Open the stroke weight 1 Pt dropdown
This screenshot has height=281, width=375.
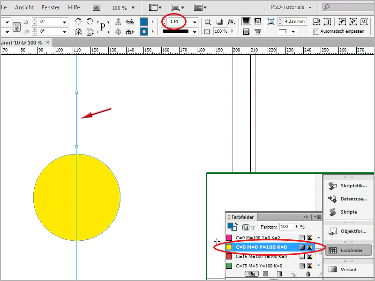pos(195,22)
